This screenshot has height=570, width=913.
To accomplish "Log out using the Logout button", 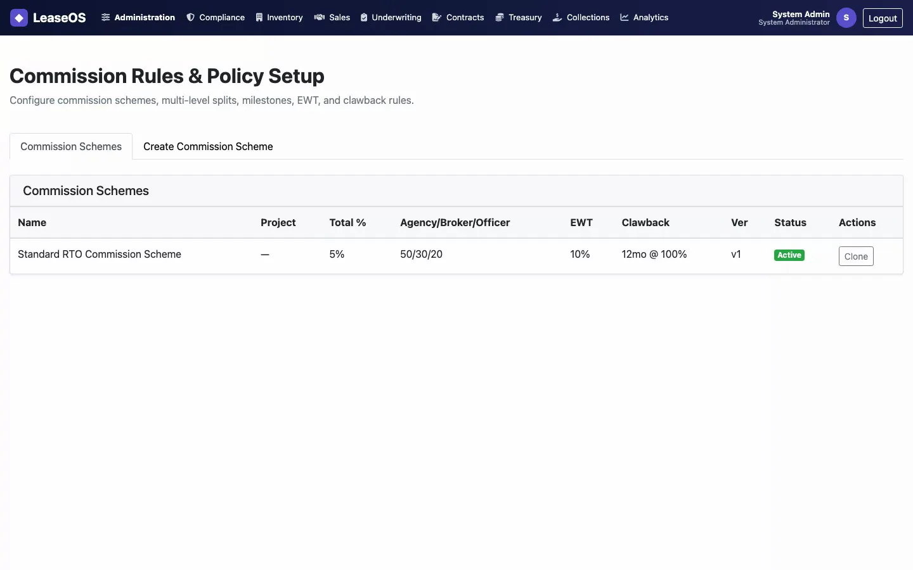I will [883, 18].
